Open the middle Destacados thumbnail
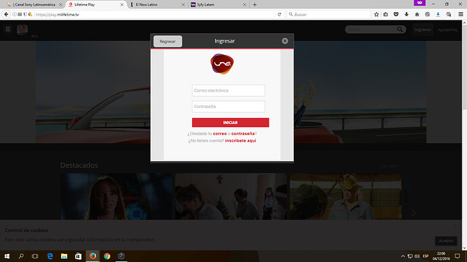The image size is (467, 262). point(231,196)
